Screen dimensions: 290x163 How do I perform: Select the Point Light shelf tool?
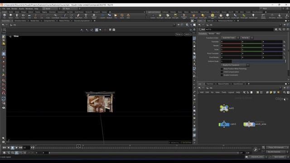click(160, 16)
